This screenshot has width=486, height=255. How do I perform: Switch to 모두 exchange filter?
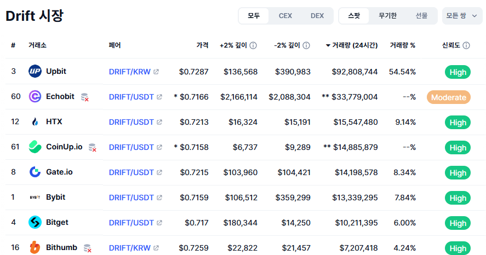[254, 16]
